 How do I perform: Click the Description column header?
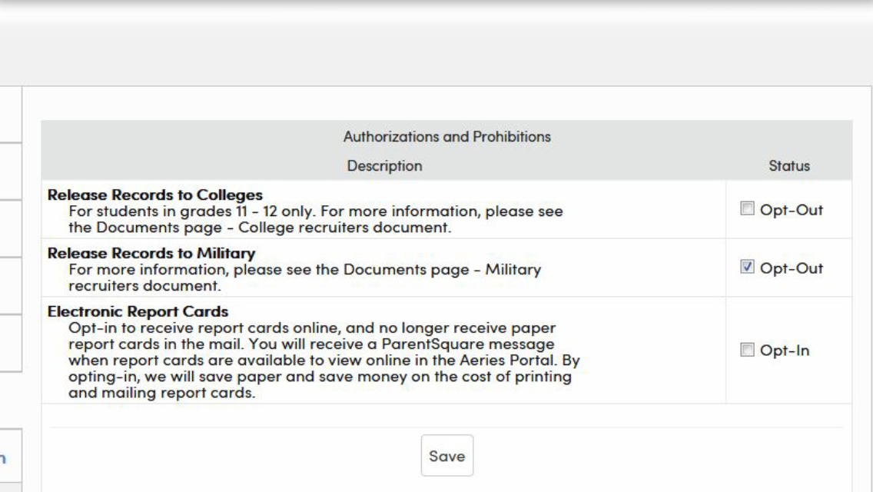pos(384,166)
